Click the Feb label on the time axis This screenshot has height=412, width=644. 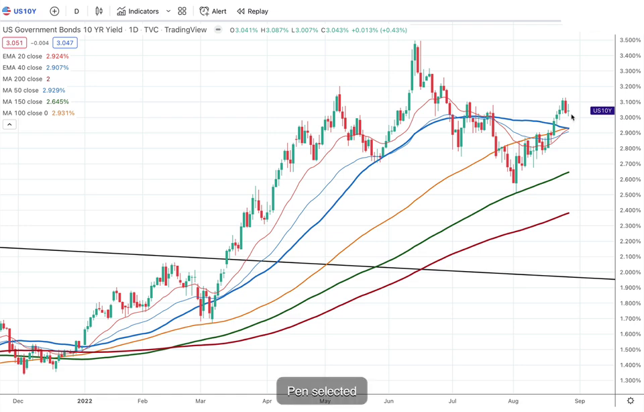click(142, 401)
